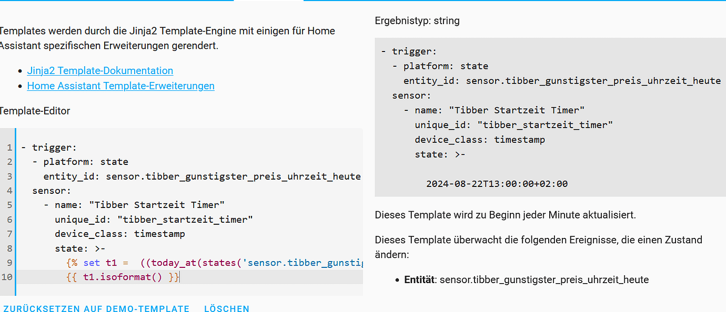The width and height of the screenshot is (726, 312).
Task: Click the entity_id line in the editor
Action: (x=201, y=176)
